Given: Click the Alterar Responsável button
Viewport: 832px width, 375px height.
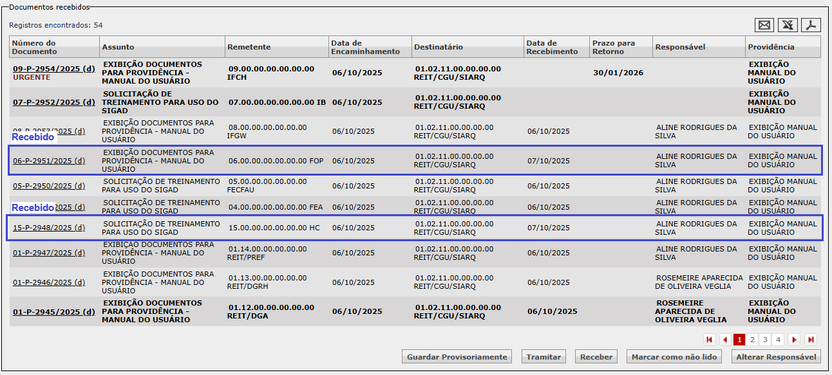Looking at the screenshot, I should (x=776, y=357).
